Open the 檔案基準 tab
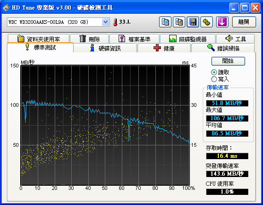Screen dimensions: 263x205 [x=134, y=39]
